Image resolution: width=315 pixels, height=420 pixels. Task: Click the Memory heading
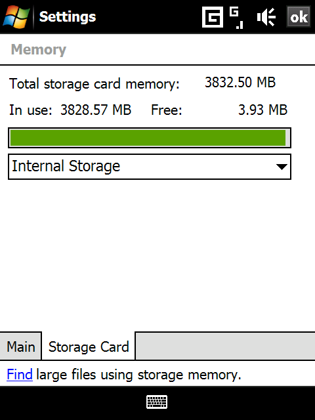[x=39, y=50]
